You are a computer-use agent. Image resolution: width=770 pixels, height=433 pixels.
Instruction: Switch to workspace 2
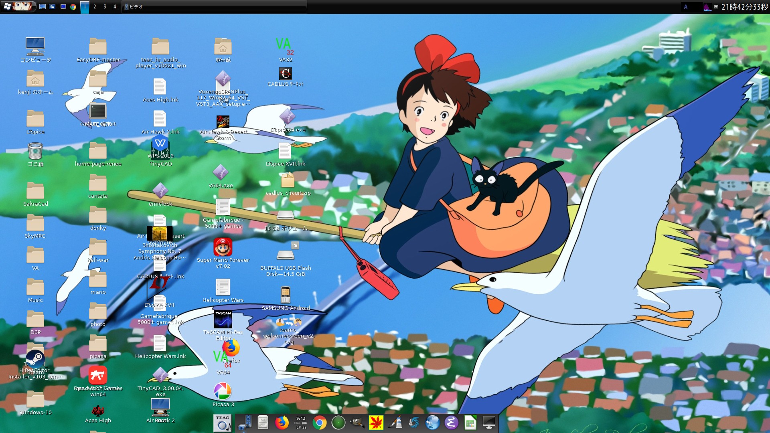[95, 7]
